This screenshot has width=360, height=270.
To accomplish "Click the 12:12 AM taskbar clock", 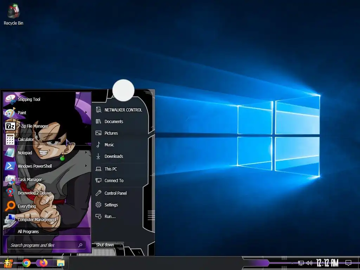I will [327, 263].
